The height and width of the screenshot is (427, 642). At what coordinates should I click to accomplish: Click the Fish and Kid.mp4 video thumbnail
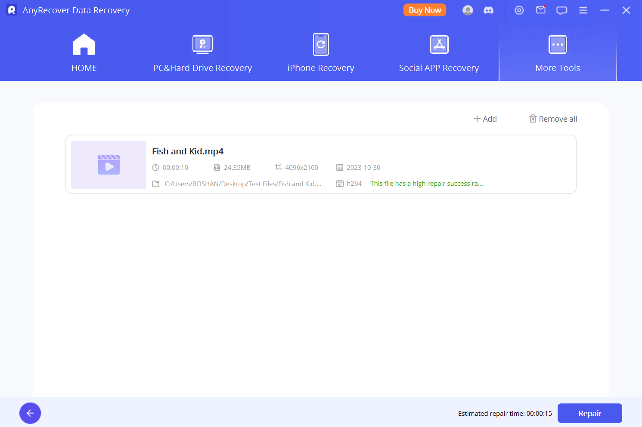109,165
